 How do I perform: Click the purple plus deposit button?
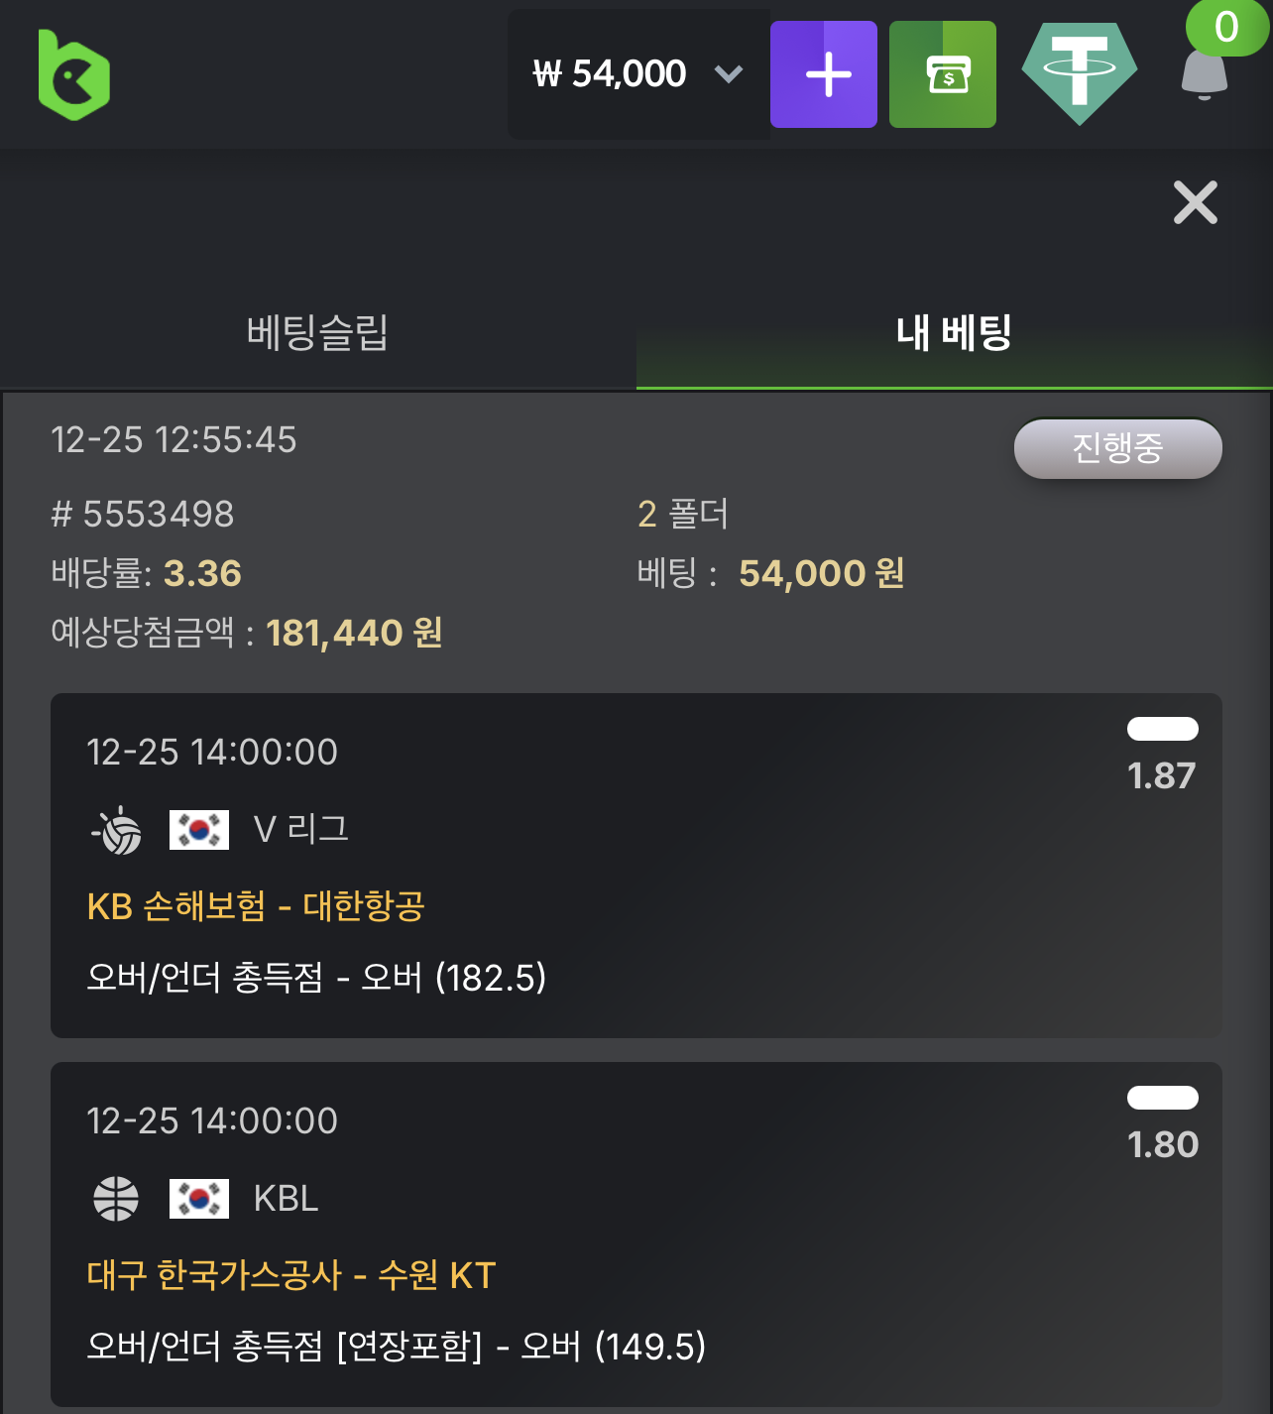[x=823, y=74]
